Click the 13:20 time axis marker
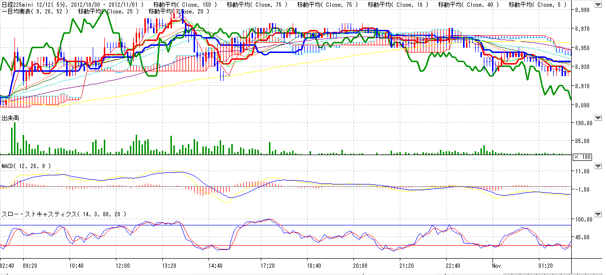This screenshot has width=606, height=275. point(169,266)
